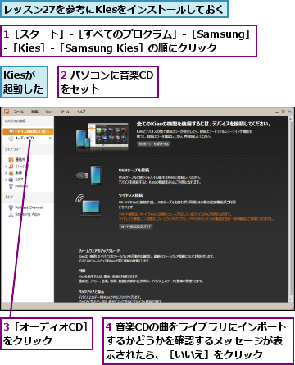This screenshot has width=295, height=365.
Task: Open the ツール menu
Action: pos(65,112)
